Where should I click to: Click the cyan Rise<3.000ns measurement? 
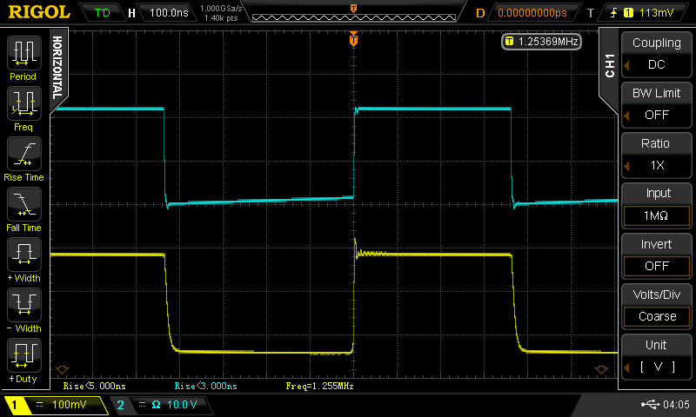click(205, 386)
